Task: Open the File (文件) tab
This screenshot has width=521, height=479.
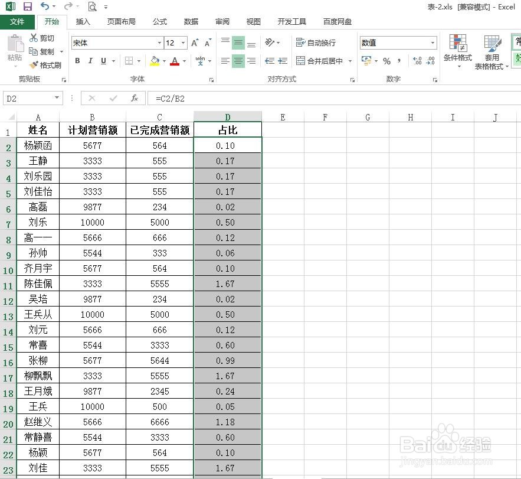Action: (x=17, y=22)
